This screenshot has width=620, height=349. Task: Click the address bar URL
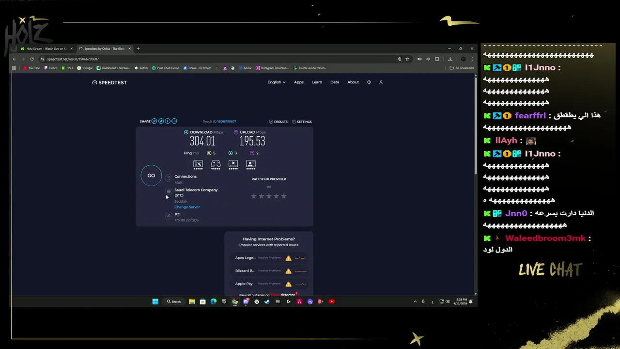(73, 59)
